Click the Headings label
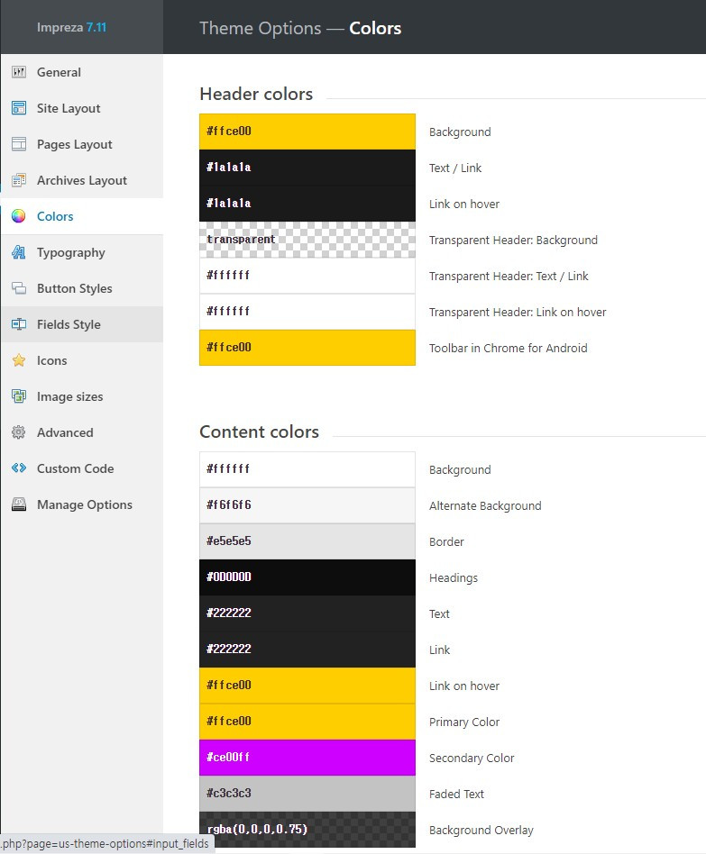Image resolution: width=706 pixels, height=854 pixels. pos(453,577)
